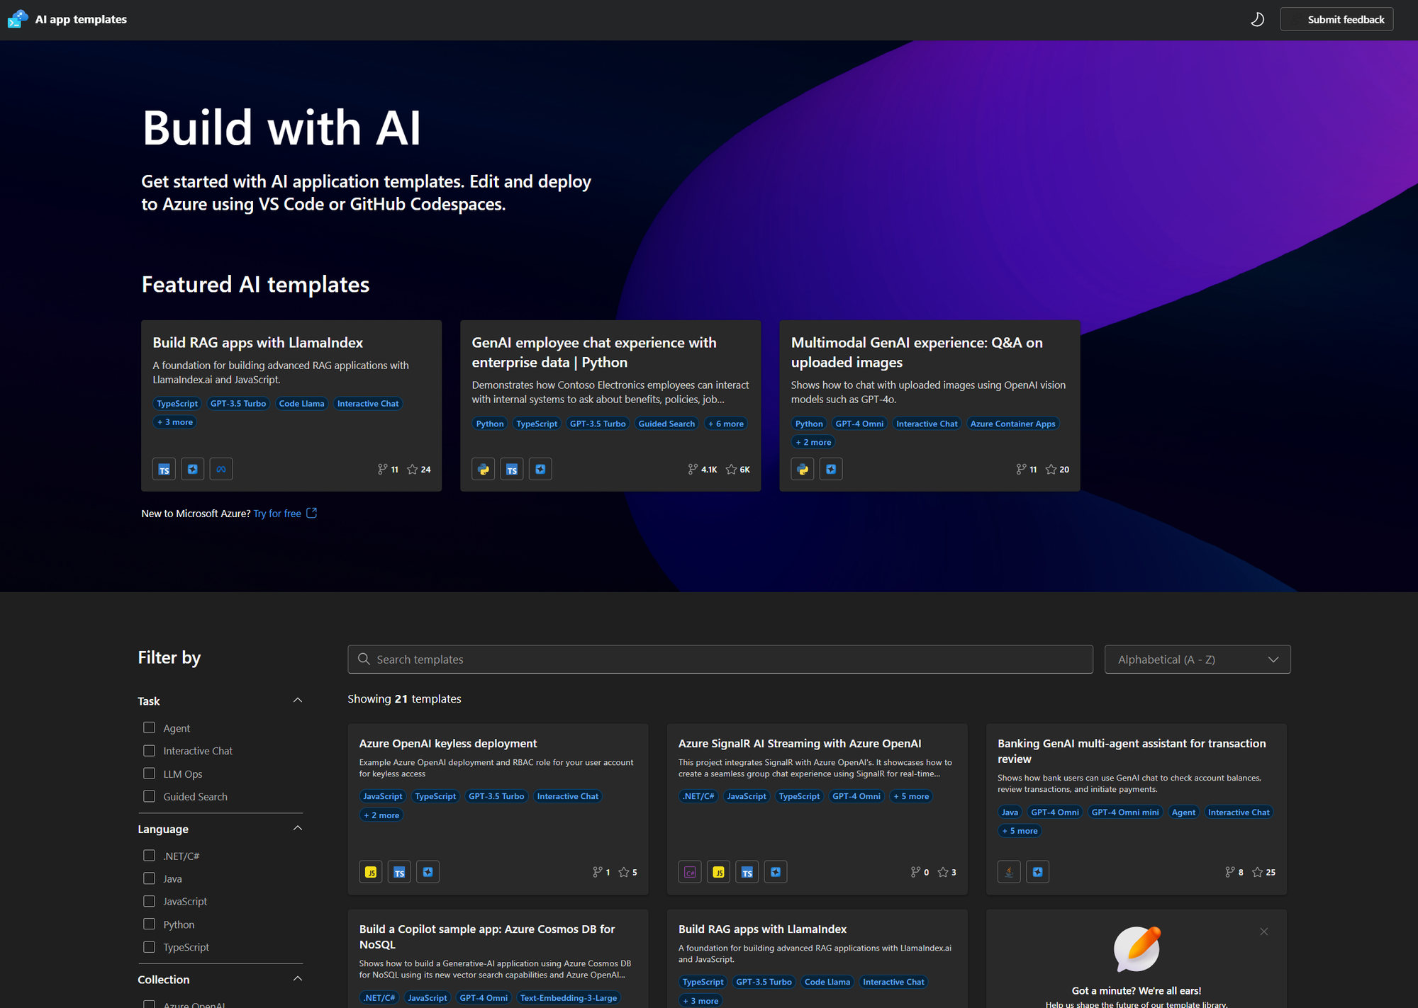Dismiss the Got a minute feedback card
The width and height of the screenshot is (1418, 1008).
(1263, 931)
